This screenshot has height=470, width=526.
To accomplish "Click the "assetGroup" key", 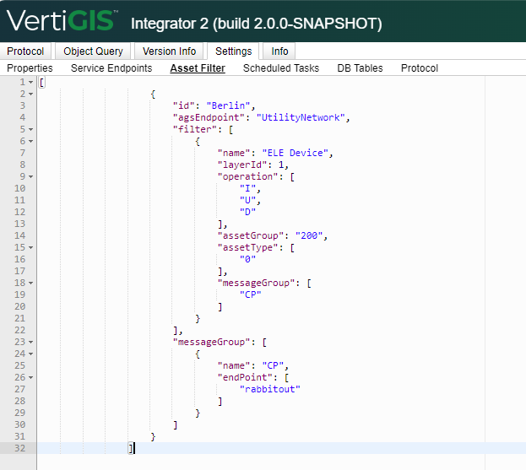I will (x=251, y=235).
